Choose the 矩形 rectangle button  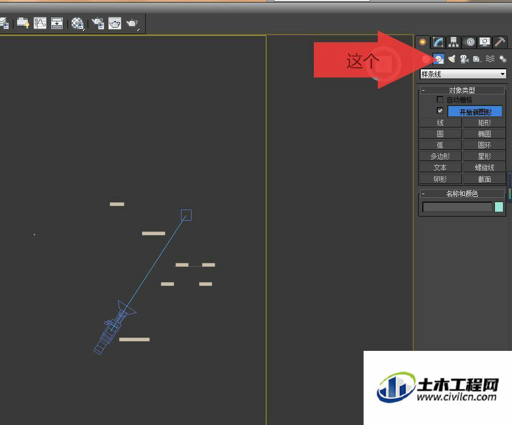484,123
